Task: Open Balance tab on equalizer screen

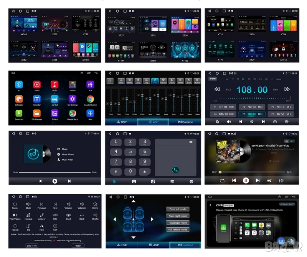Action: point(185,122)
